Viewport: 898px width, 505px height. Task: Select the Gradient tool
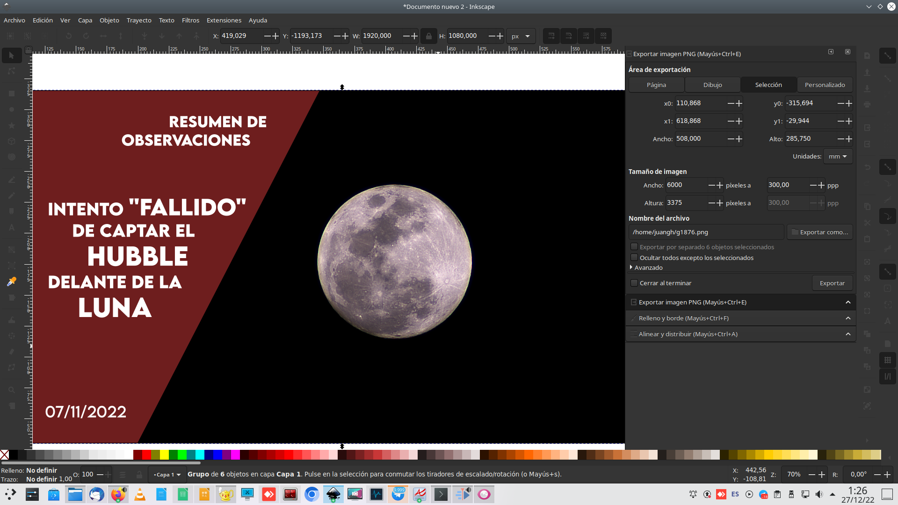tap(12, 250)
